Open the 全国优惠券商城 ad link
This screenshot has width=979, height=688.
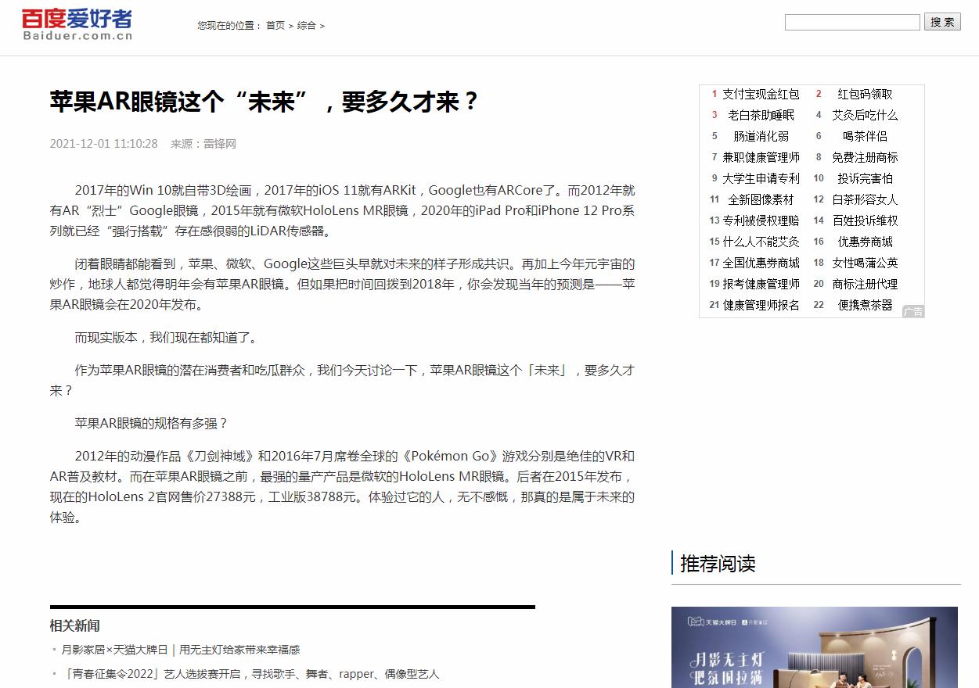pyautogui.click(x=761, y=263)
